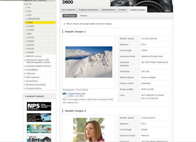Select the 'Sample Images 1' heading
This screenshot has width=196, height=142.
[75, 32]
